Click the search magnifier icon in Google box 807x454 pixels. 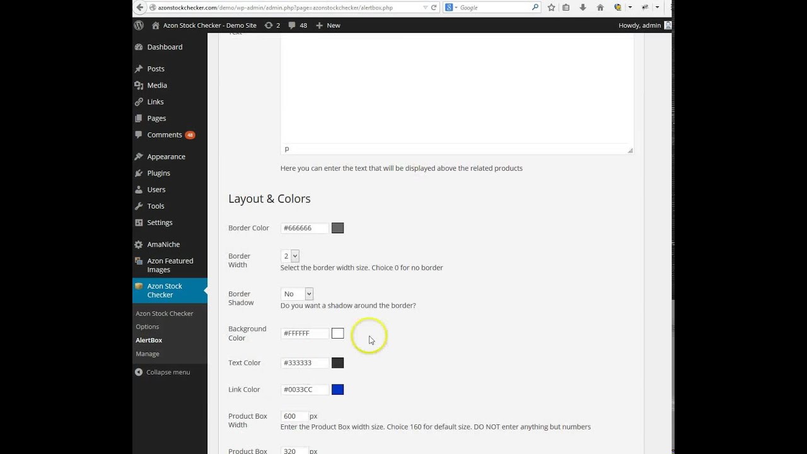[x=535, y=8]
